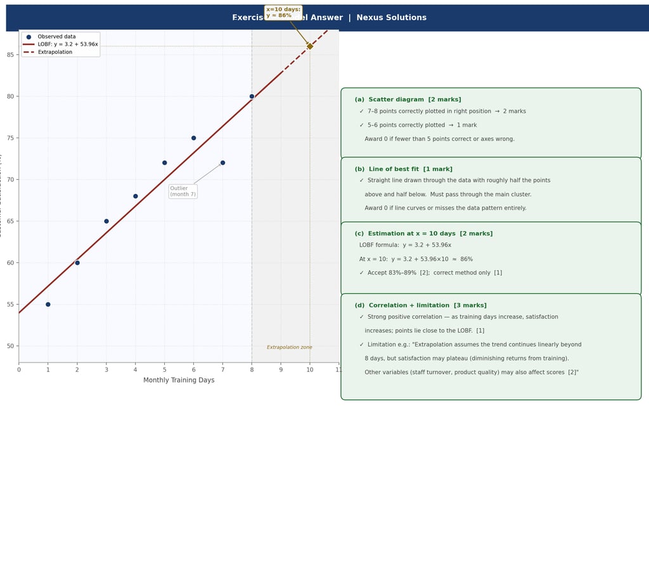Click 'Award 0 if line curves' text
Viewport: 649px width, 564px height.
point(446,208)
